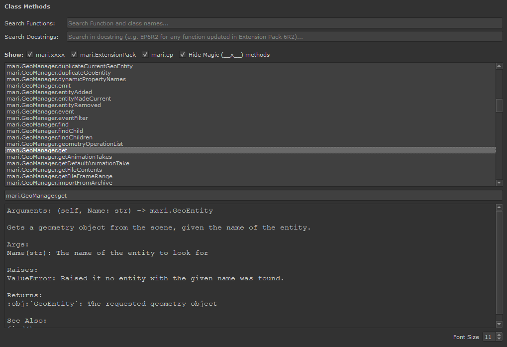Increase font size with up stepper arrow
Image resolution: width=507 pixels, height=347 pixels.
[499, 335]
